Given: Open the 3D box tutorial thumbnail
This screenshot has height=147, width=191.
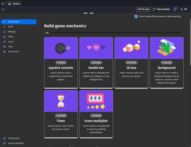Looking at the screenshot, I should click(131, 48).
